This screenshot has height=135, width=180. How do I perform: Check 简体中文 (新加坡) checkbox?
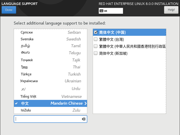(96, 53)
